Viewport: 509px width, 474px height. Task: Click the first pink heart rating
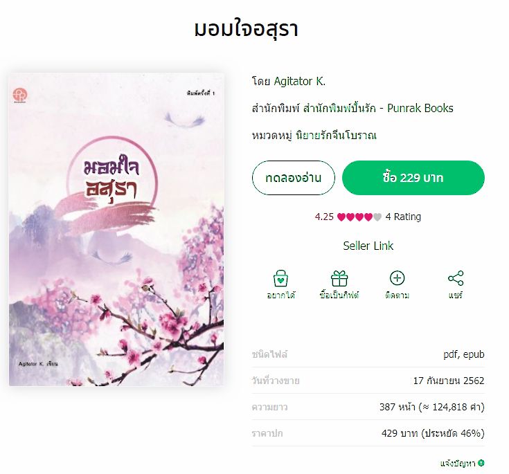point(341,217)
